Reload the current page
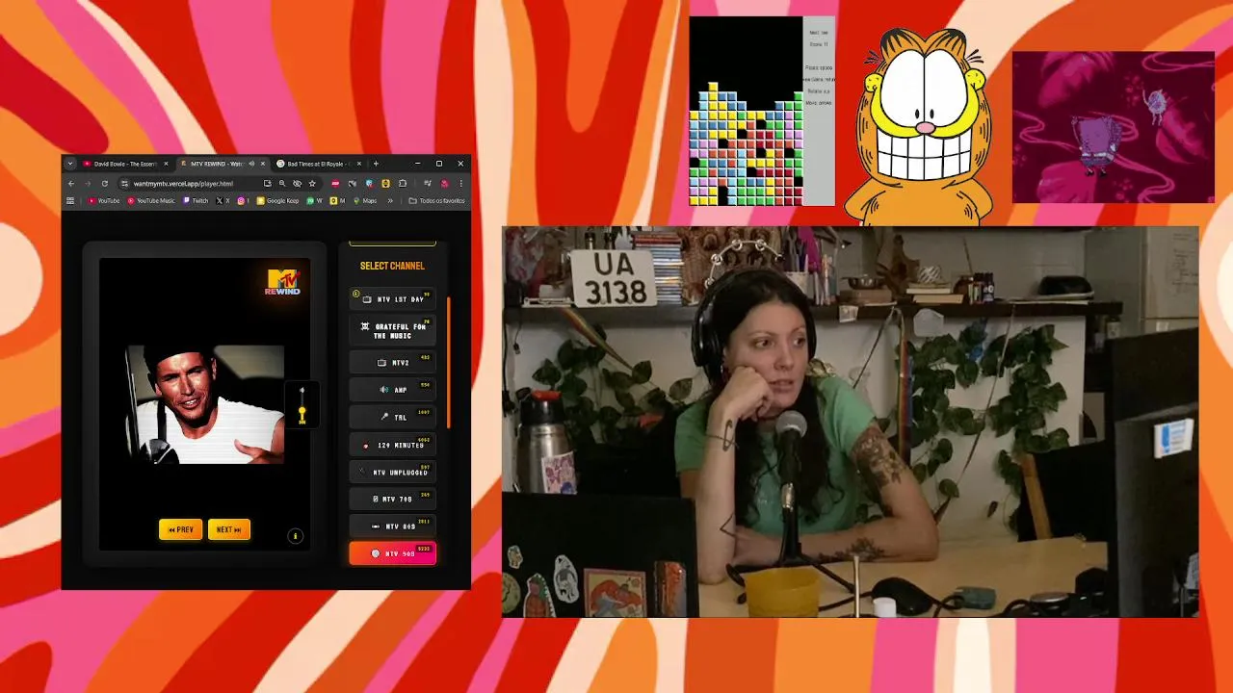Image resolution: width=1233 pixels, height=693 pixels. click(x=104, y=184)
